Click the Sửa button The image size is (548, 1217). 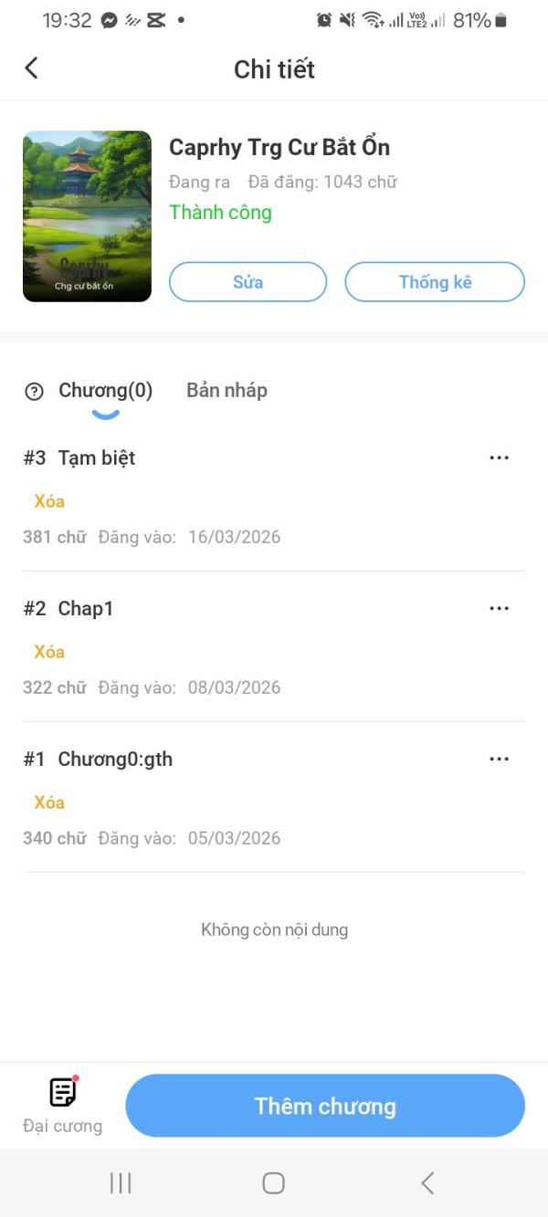(x=248, y=282)
